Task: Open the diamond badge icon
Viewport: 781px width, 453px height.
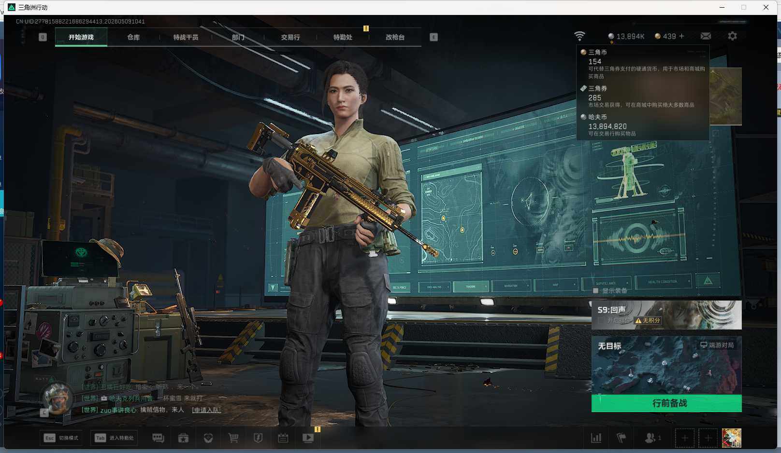Action: point(208,438)
